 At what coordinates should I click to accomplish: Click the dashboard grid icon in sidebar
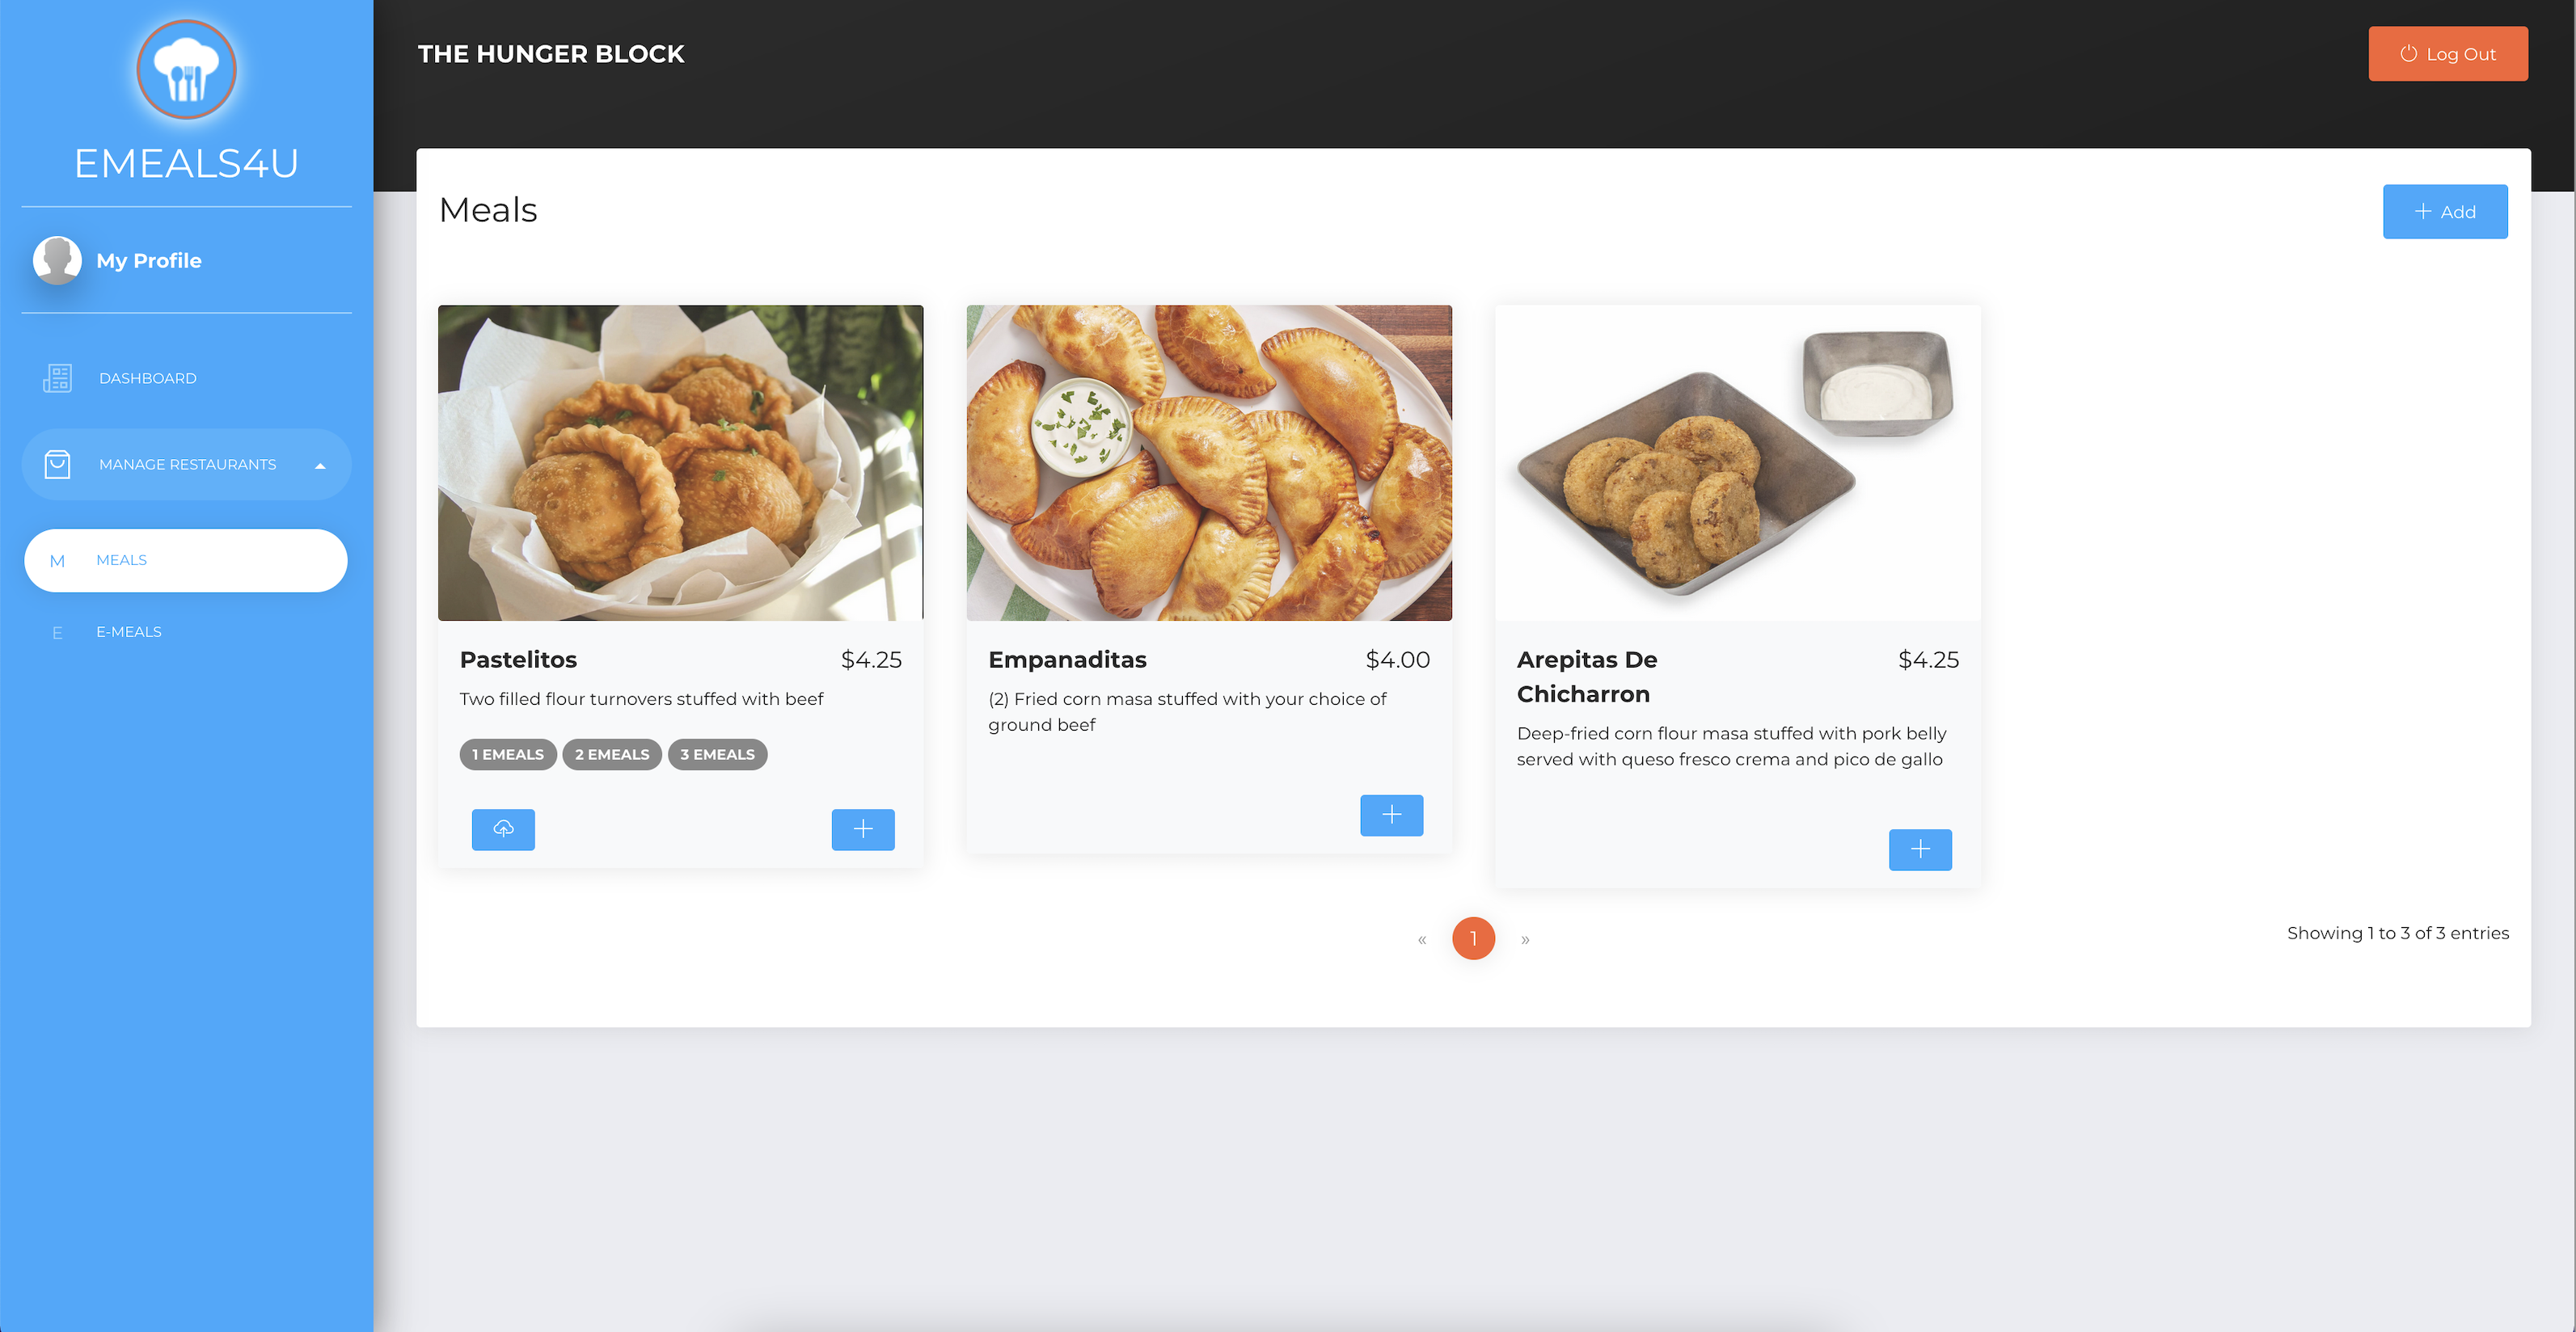56,377
